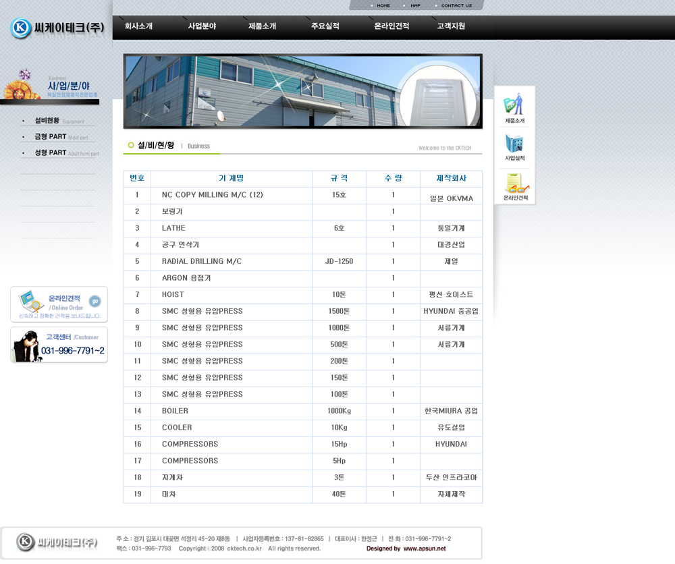Open 온라인견적 in the top navigation
The image size is (675, 564).
(x=391, y=26)
